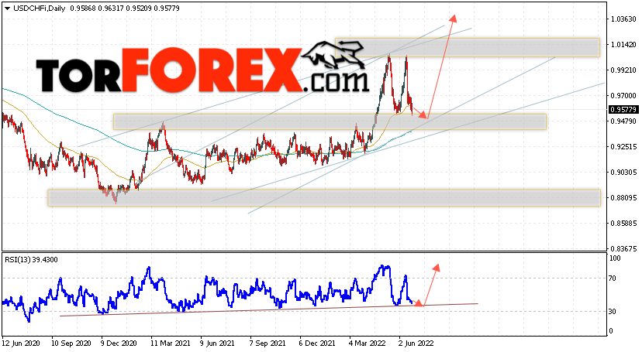Select the lower support zone rectangle near 0.88095
The image size is (642, 352).
324,197
